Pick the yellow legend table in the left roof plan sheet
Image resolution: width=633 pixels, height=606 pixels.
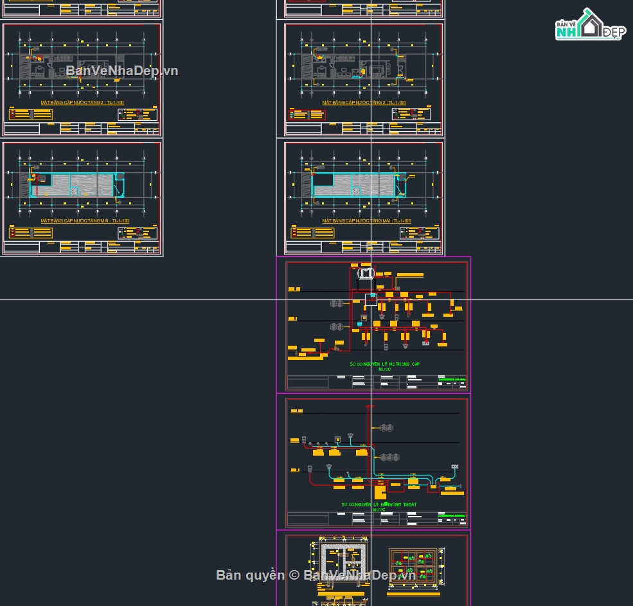(x=31, y=233)
